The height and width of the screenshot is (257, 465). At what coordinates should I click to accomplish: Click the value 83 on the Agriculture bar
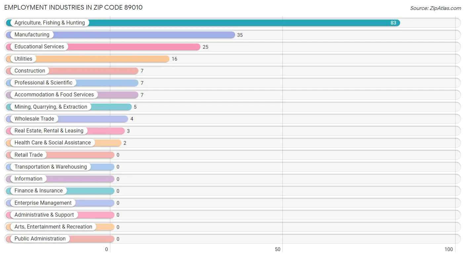pos(393,23)
